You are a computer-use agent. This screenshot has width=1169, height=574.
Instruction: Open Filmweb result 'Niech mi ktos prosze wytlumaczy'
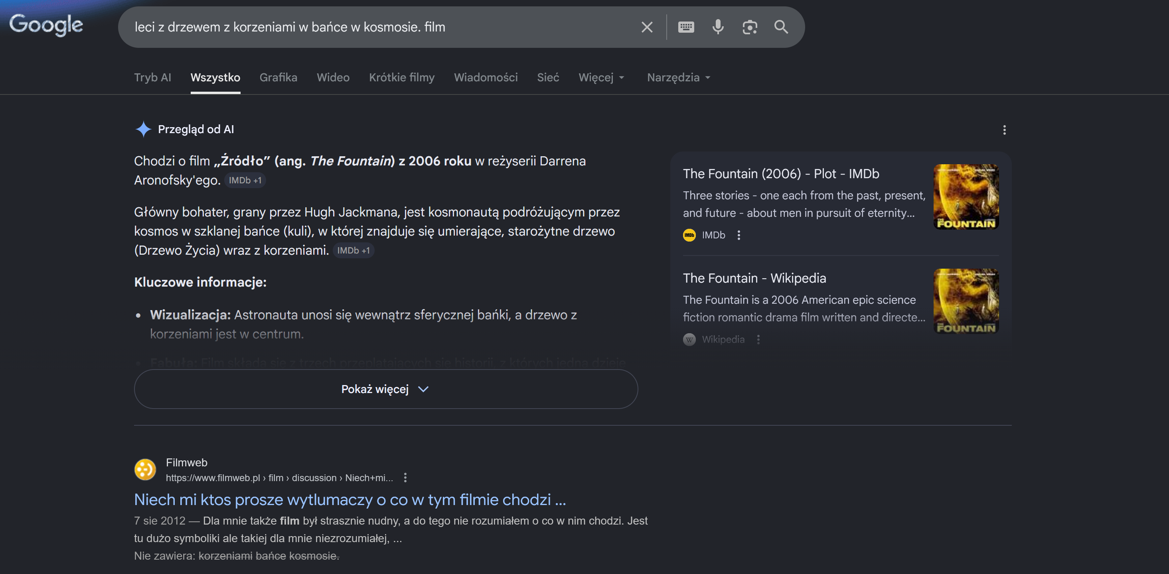[x=350, y=499]
